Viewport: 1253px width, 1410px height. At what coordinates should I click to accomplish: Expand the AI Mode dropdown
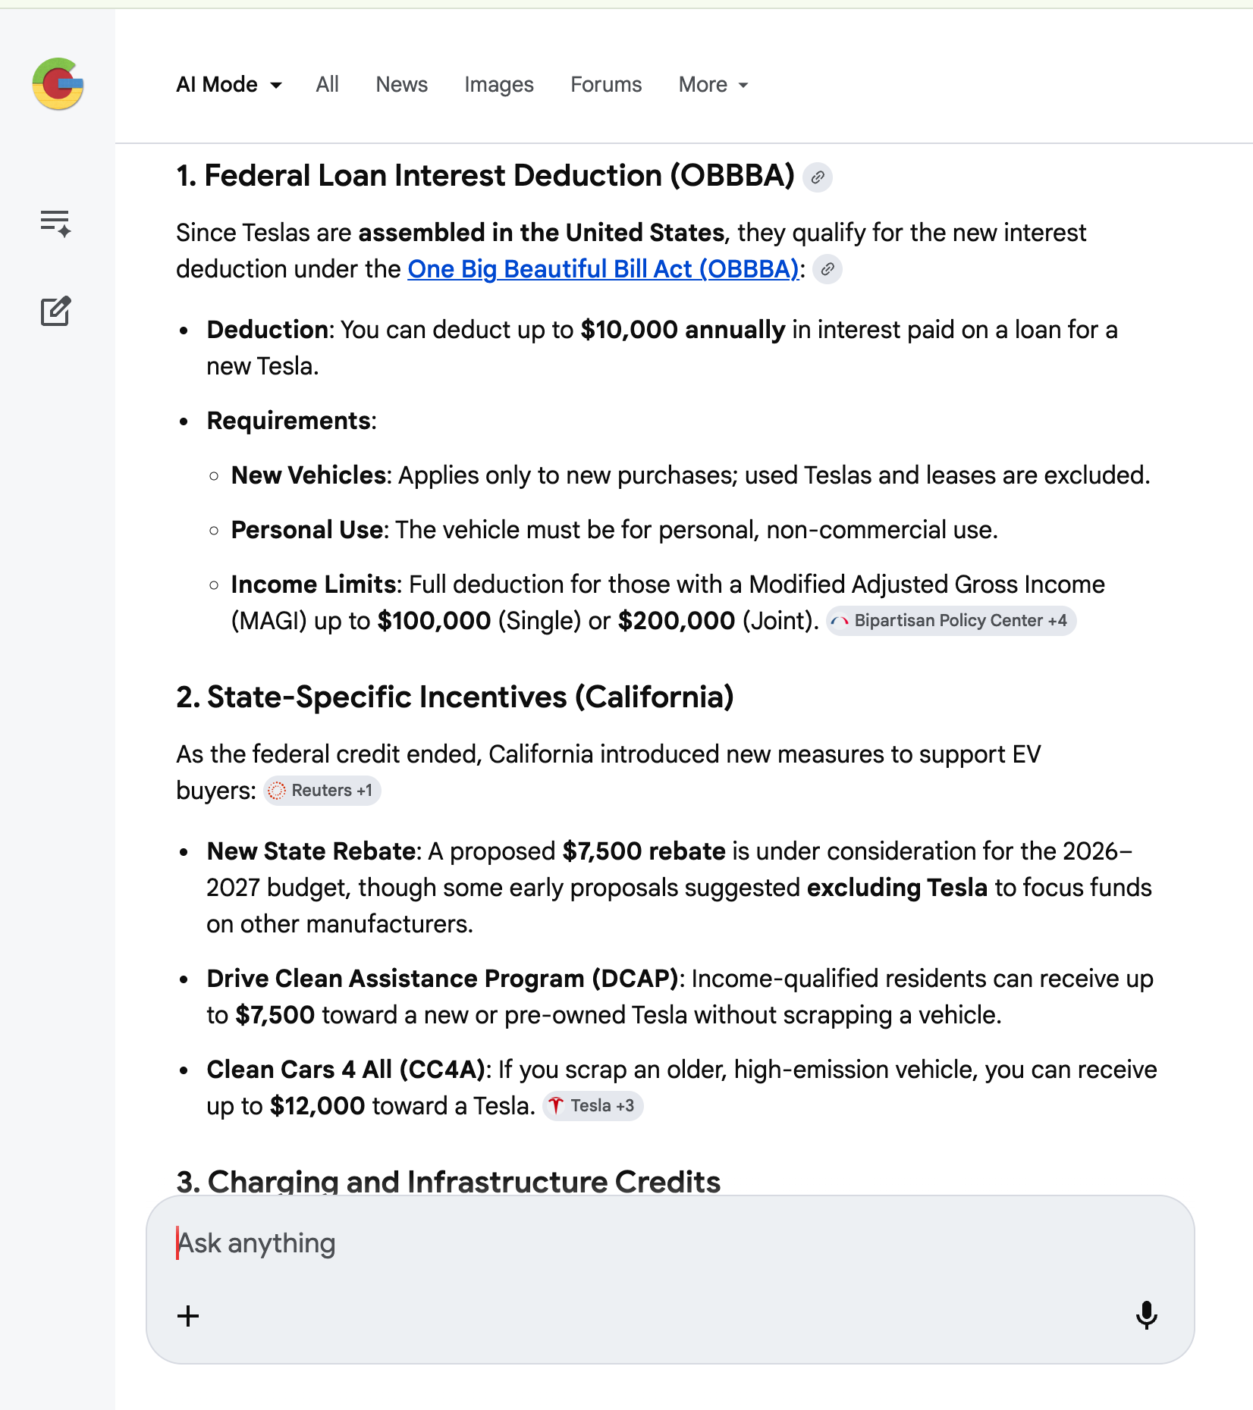click(229, 85)
